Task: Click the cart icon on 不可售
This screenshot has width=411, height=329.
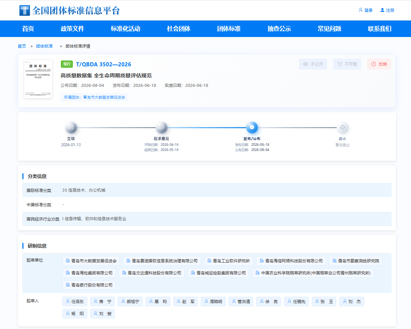Action: 340,64
